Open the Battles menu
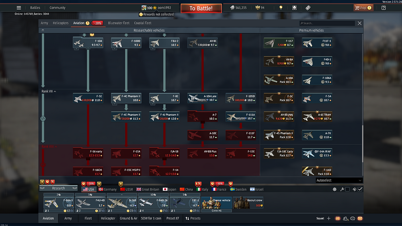This screenshot has height=226, width=402. [35, 8]
